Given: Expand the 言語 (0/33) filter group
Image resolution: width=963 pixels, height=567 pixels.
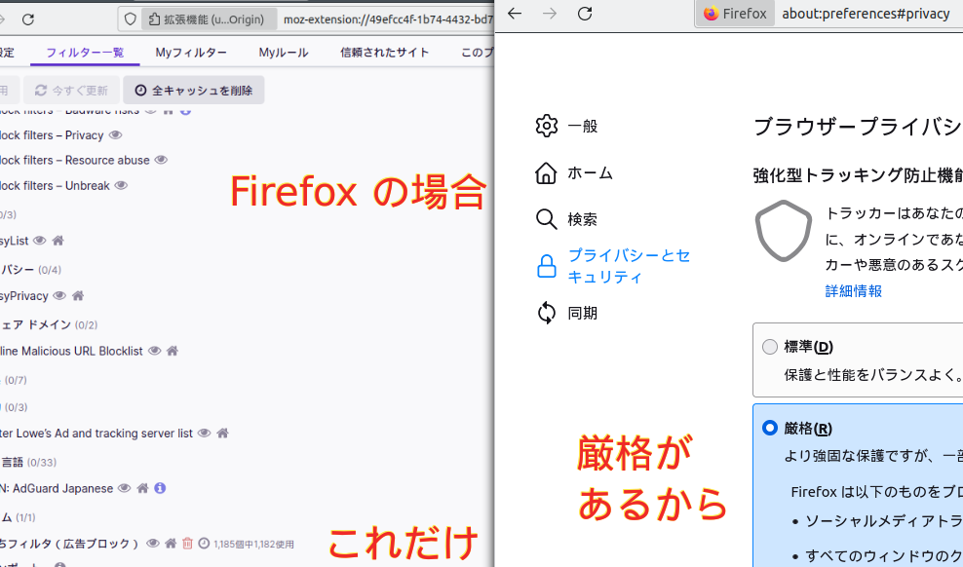Looking at the screenshot, I should click(x=28, y=462).
